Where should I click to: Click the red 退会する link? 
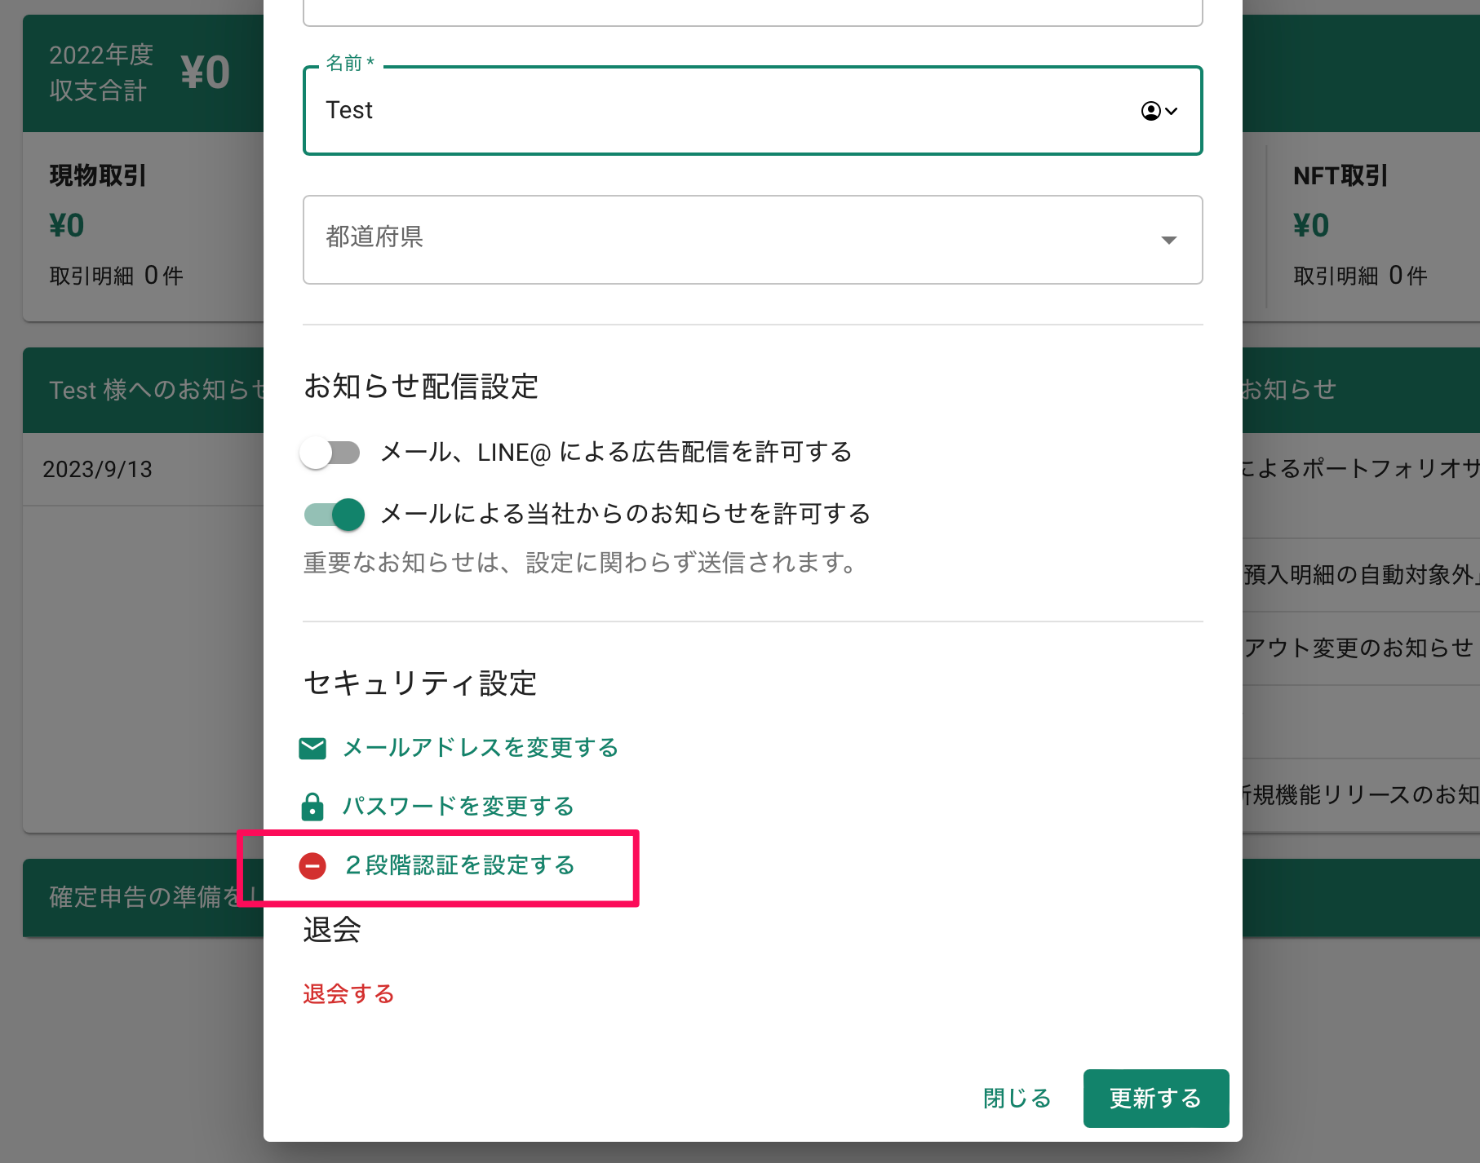point(348,993)
